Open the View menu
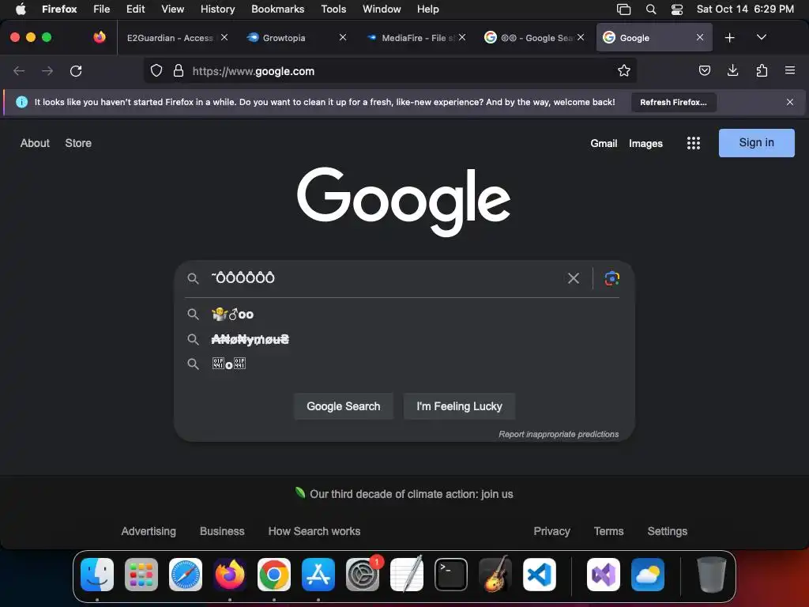 (x=173, y=9)
